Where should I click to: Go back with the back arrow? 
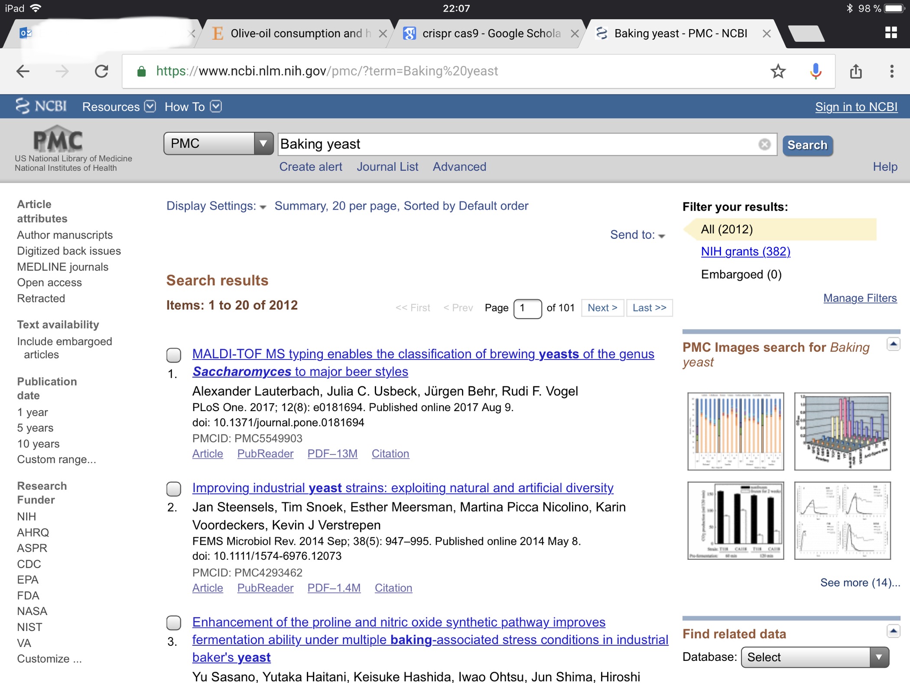point(23,71)
